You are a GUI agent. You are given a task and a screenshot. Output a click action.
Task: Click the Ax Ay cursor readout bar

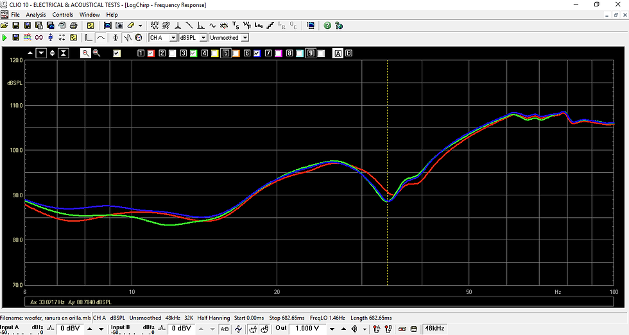coord(319,302)
